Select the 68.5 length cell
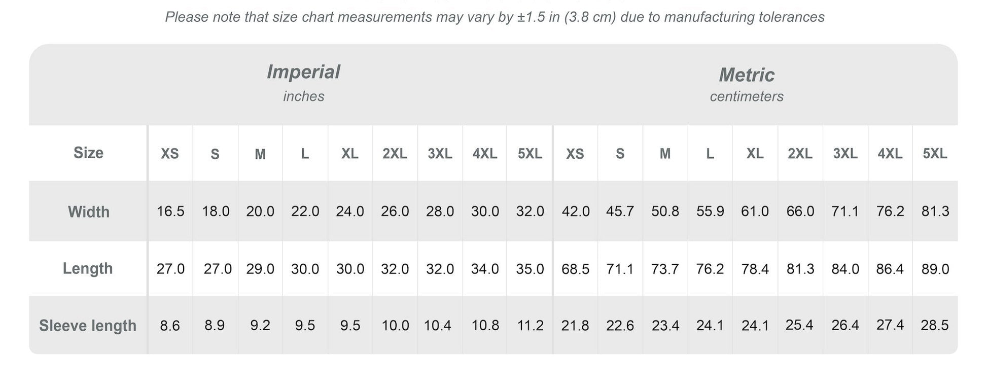987x385 pixels. [x=575, y=269]
